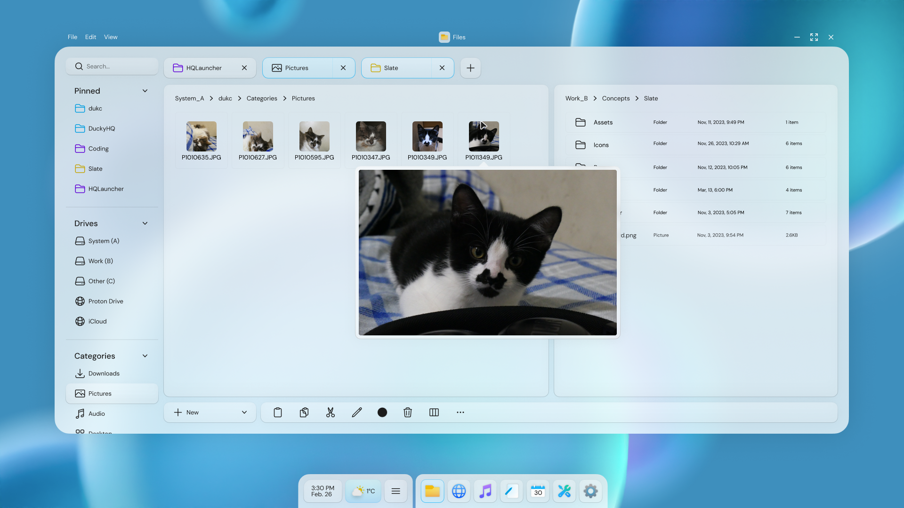904x508 pixels.
Task: Collapse the Drives section chevron
Action: pyautogui.click(x=145, y=223)
